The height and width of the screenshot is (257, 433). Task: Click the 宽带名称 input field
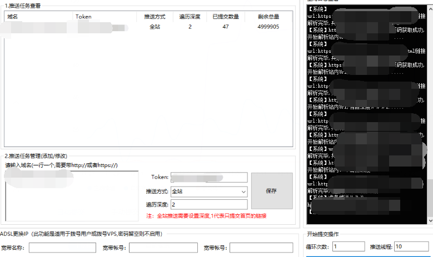tap(62, 248)
